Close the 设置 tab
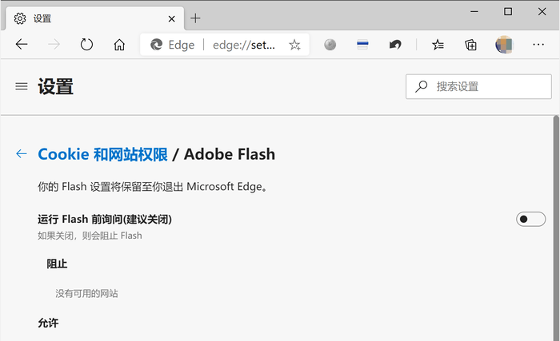The width and height of the screenshot is (560, 341). pos(171,18)
